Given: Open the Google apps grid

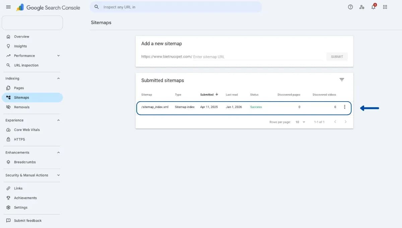Looking at the screenshot, I should pos(385,7).
